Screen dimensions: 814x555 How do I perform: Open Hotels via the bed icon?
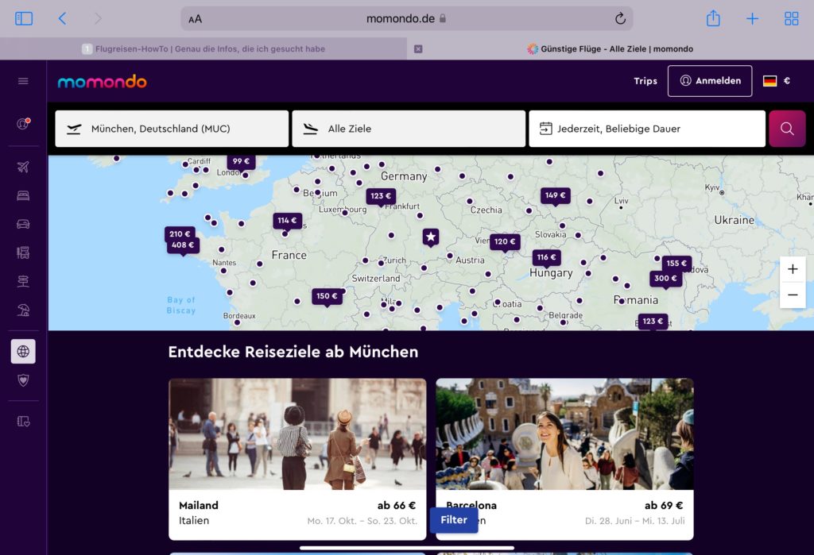[23, 195]
